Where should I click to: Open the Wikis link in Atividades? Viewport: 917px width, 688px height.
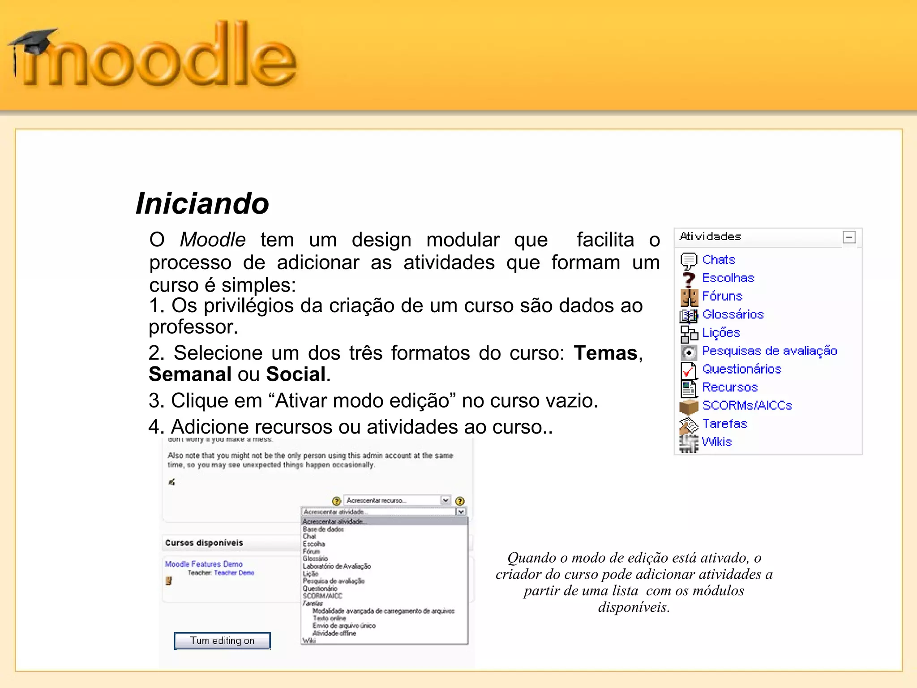coord(716,442)
